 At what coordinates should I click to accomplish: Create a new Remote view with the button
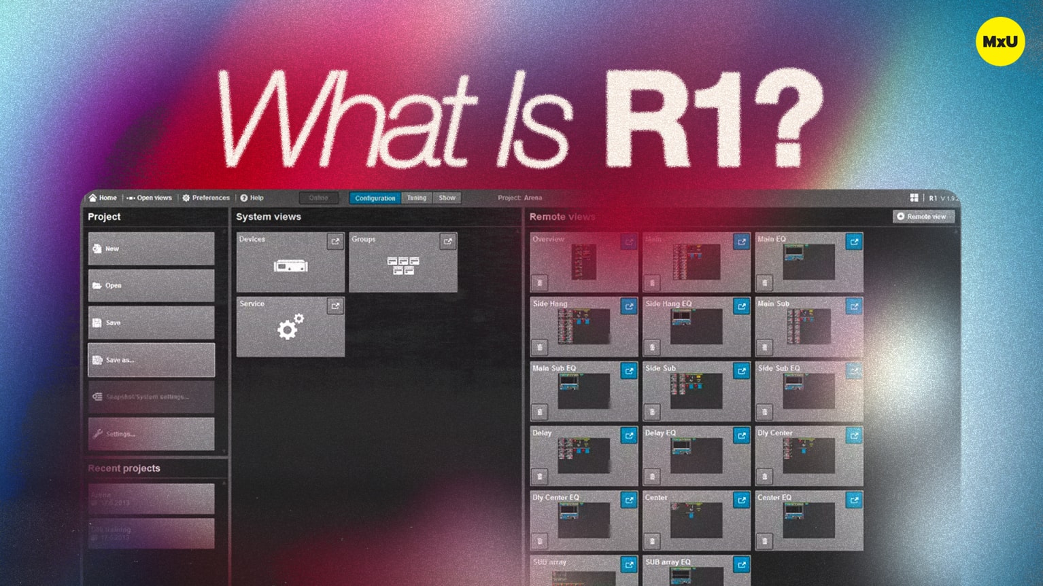pyautogui.click(x=923, y=217)
